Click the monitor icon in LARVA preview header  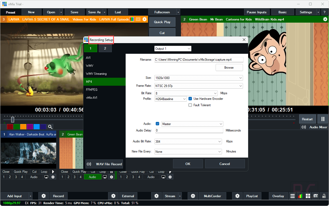coord(138,19)
